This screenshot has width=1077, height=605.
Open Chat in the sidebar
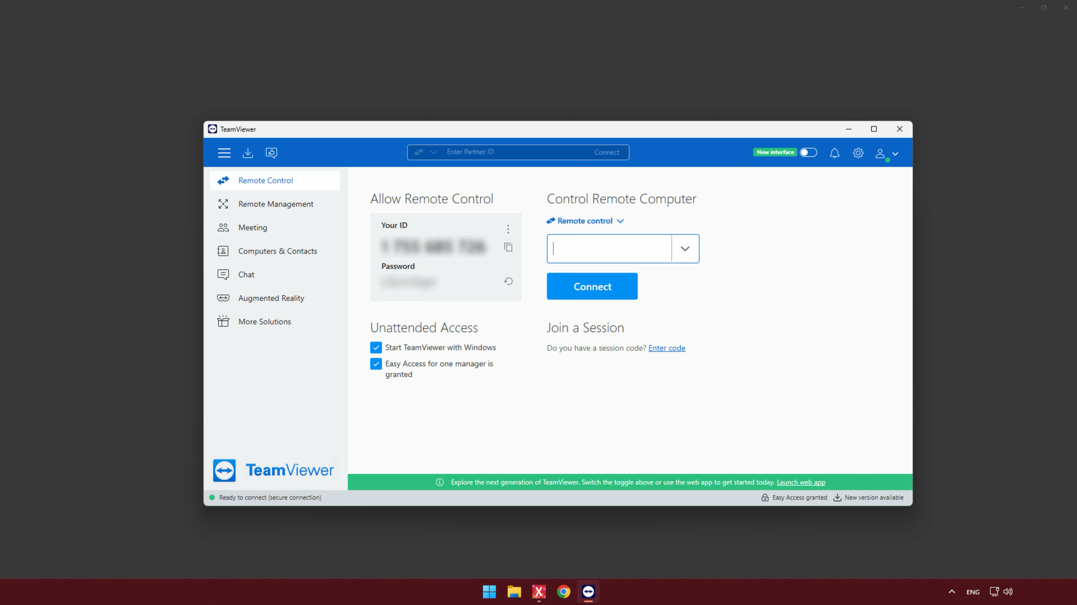275,274
